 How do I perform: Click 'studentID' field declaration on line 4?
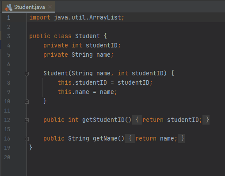102,46
